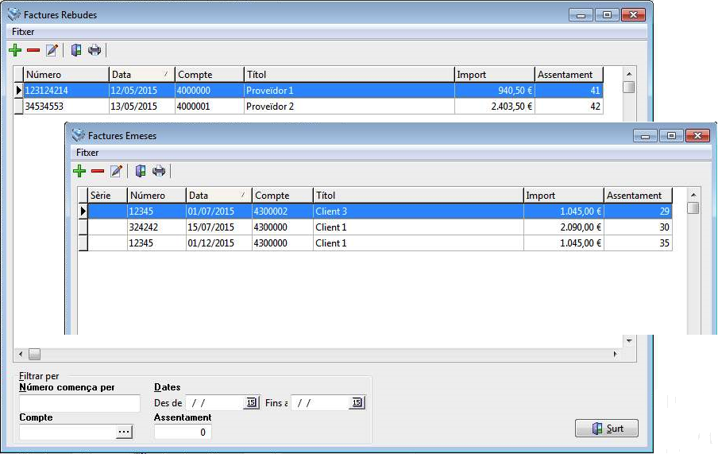Sort by Import column in Factures Rebudes
The height and width of the screenshot is (454, 718).
tap(495, 74)
